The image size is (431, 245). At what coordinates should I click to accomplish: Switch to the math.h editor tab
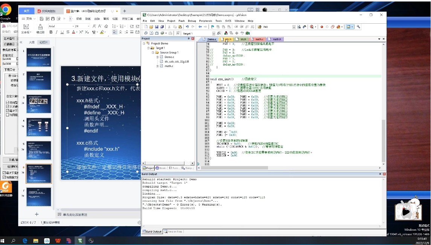[x=275, y=39]
